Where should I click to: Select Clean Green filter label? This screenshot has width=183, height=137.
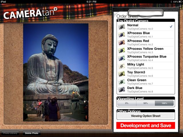[x=137, y=80]
